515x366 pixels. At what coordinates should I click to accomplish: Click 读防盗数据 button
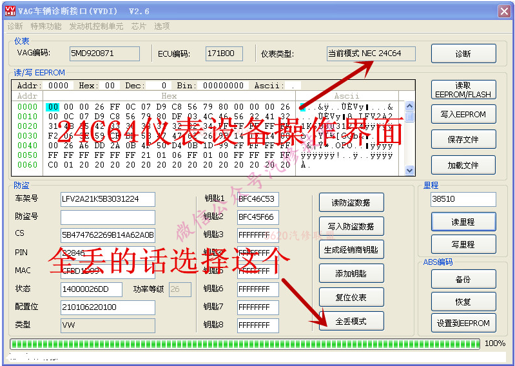(x=351, y=202)
